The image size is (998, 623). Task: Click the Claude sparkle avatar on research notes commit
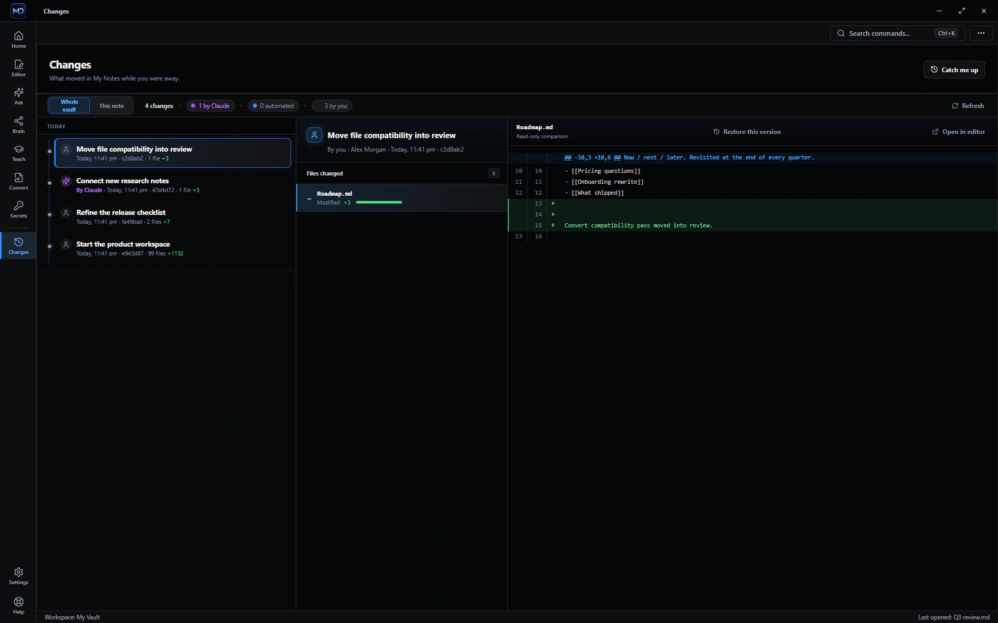click(x=66, y=181)
